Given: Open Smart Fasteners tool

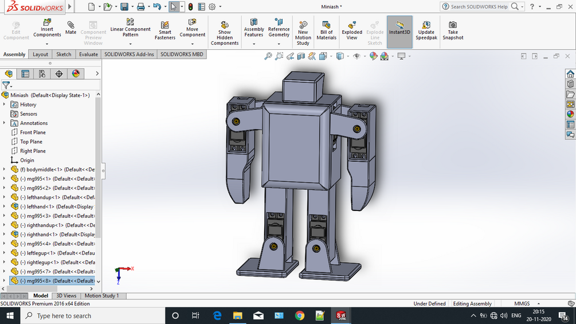Looking at the screenshot, I should click(x=165, y=30).
